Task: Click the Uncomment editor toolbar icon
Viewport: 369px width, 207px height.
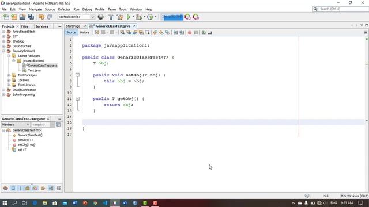Action: (210, 33)
